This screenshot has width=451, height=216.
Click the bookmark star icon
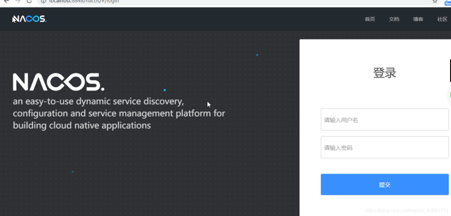(x=435, y=1)
